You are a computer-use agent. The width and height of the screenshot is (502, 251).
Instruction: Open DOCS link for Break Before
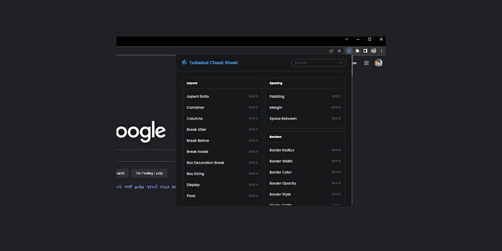coord(253,141)
